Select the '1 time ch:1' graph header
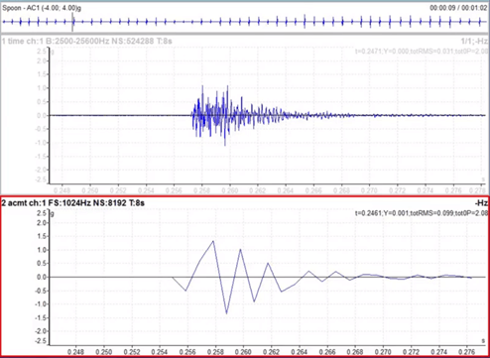The width and height of the screenshot is (490, 358). tap(86, 42)
